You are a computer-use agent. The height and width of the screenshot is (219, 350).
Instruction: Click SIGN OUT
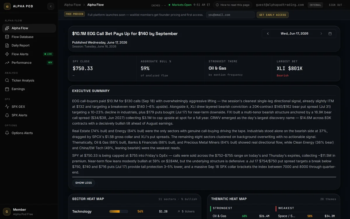coord(335,5)
